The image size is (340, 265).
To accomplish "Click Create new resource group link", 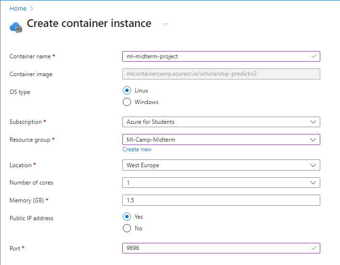I will coord(137,149).
